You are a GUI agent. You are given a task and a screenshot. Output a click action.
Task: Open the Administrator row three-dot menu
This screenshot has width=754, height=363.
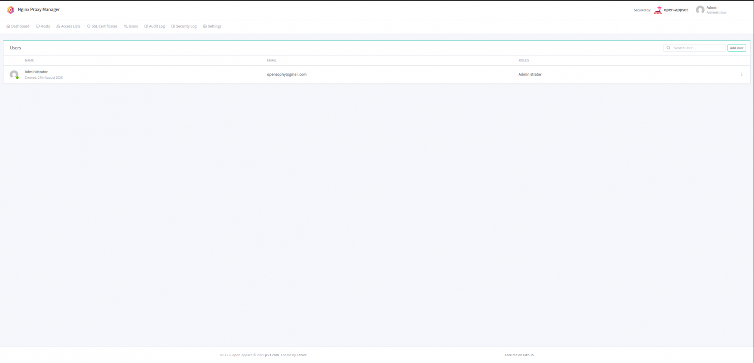pos(741,74)
